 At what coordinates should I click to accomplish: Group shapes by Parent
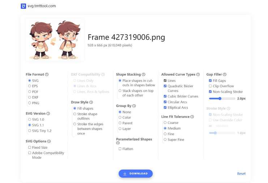120,123
